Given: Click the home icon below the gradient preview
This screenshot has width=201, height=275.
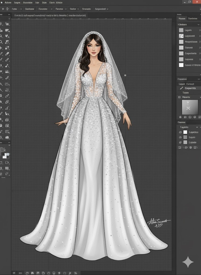Looking at the screenshot, I should tap(180, 117).
